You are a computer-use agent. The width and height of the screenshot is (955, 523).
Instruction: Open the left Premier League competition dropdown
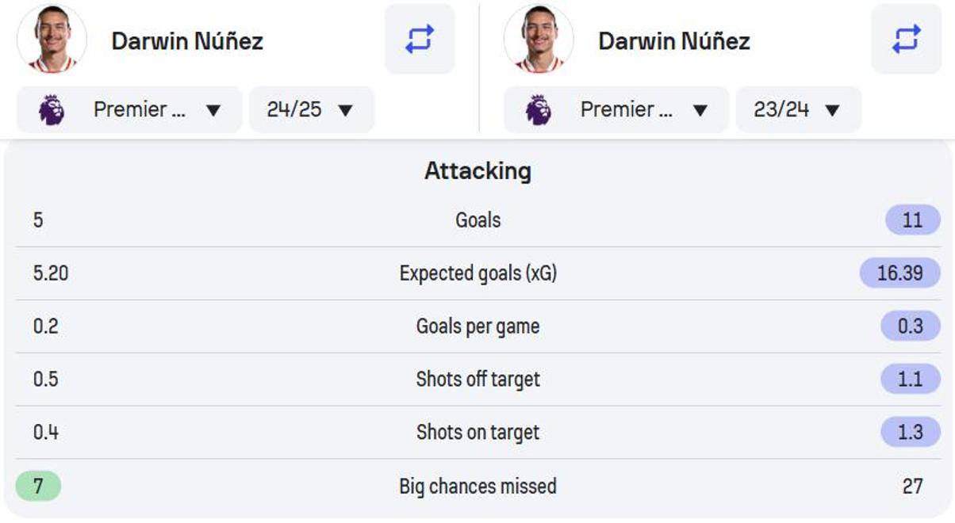(129, 109)
